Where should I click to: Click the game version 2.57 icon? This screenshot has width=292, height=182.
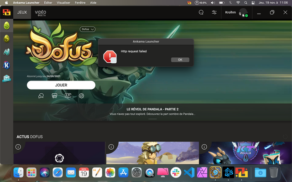[68, 96]
